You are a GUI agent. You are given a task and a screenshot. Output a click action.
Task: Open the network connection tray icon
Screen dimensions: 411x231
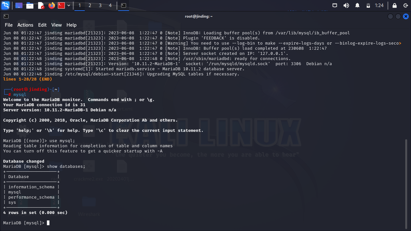click(335, 5)
